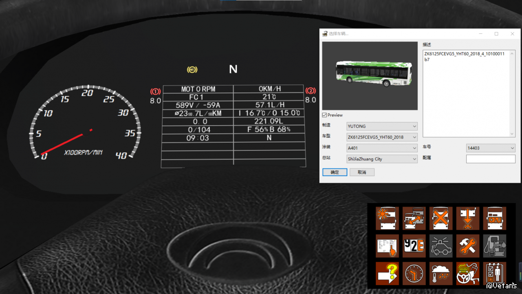Click the empty 配属 input field
Viewport: 522px width, 294px height.
(x=491, y=159)
